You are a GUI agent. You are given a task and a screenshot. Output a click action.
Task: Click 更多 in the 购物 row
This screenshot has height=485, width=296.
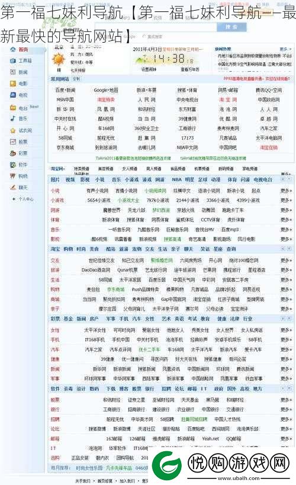pos(286,290)
